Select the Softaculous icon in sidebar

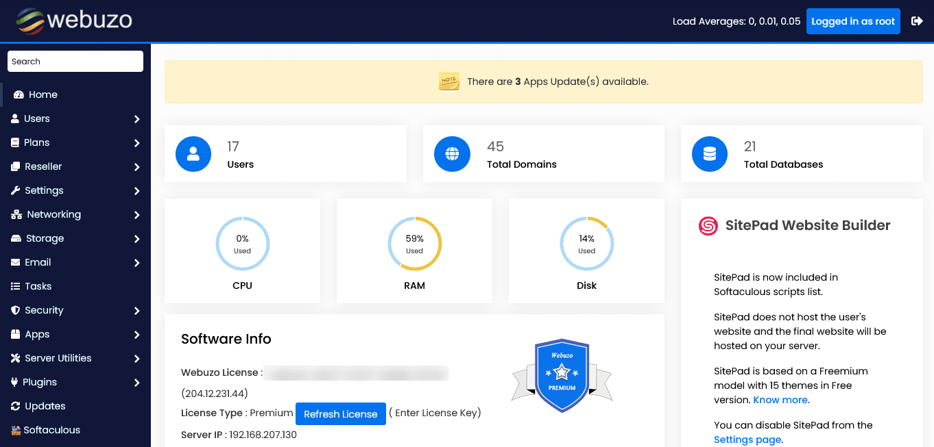16,430
